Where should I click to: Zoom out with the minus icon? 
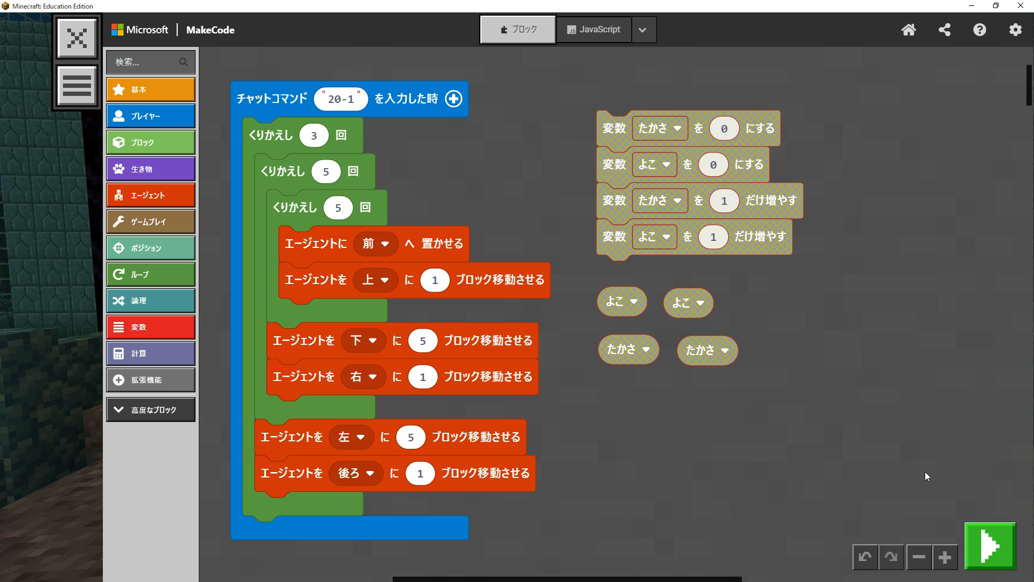919,557
